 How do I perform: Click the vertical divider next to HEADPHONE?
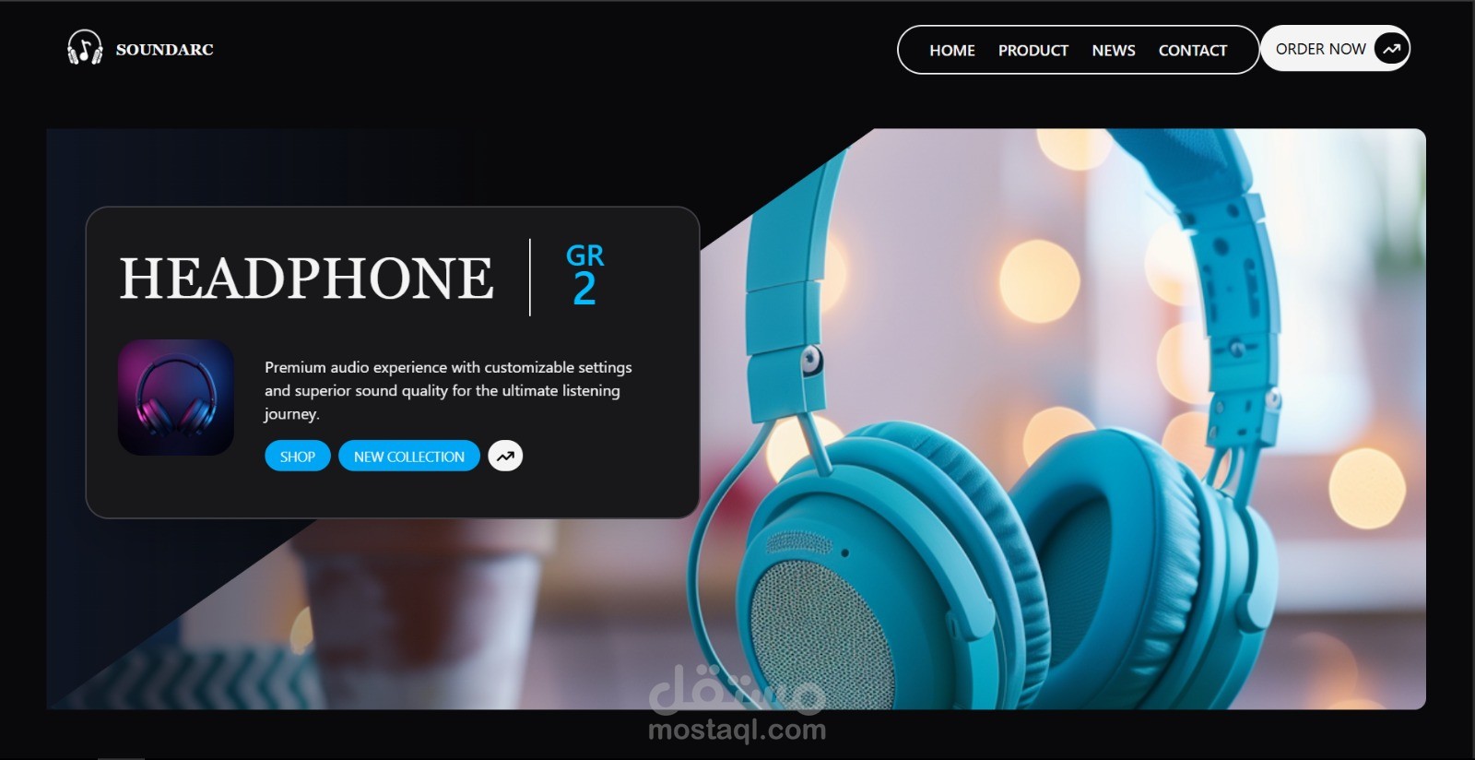[x=530, y=278]
